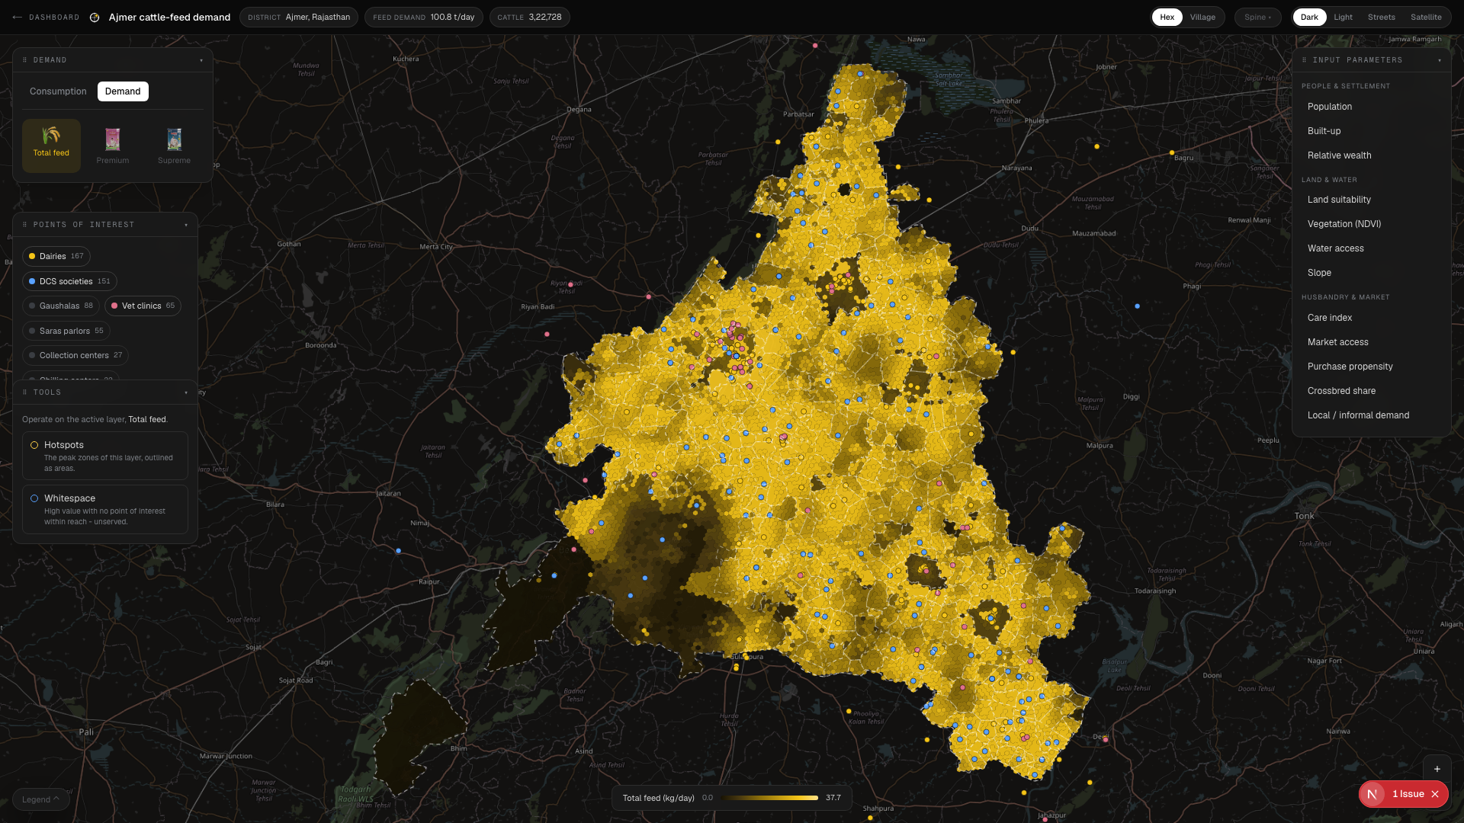Toggle Collection centers points

click(75, 355)
